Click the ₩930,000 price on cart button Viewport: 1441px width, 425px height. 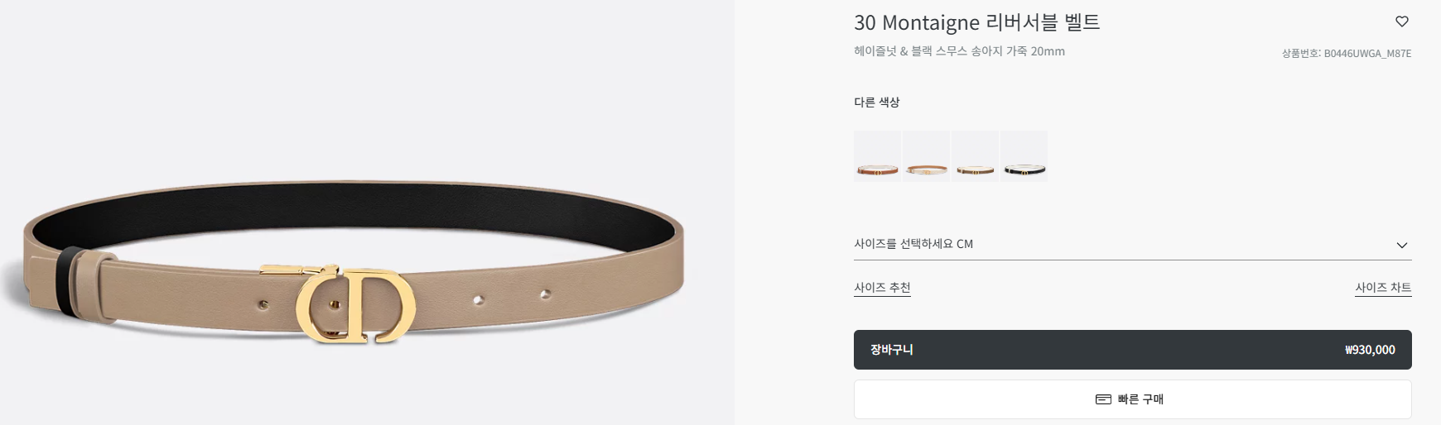tap(1370, 350)
